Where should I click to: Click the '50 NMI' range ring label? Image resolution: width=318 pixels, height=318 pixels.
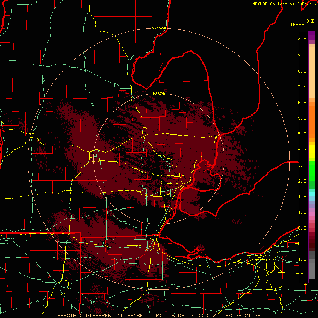159,93
